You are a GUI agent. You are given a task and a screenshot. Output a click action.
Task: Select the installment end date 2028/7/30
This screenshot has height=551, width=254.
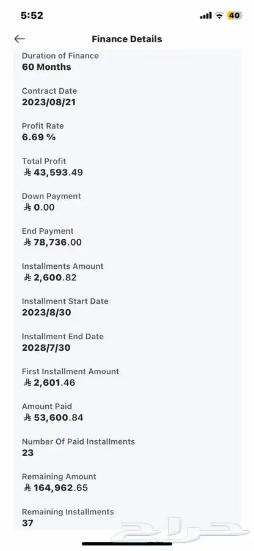[x=46, y=348]
